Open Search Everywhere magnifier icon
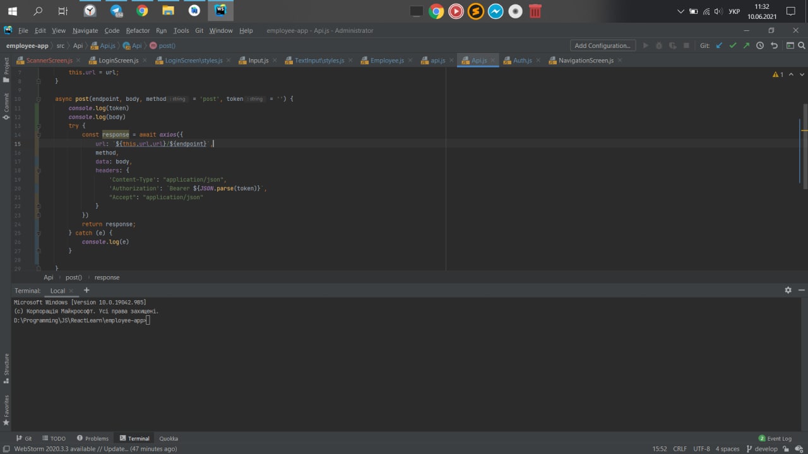This screenshot has height=454, width=808. click(802, 45)
